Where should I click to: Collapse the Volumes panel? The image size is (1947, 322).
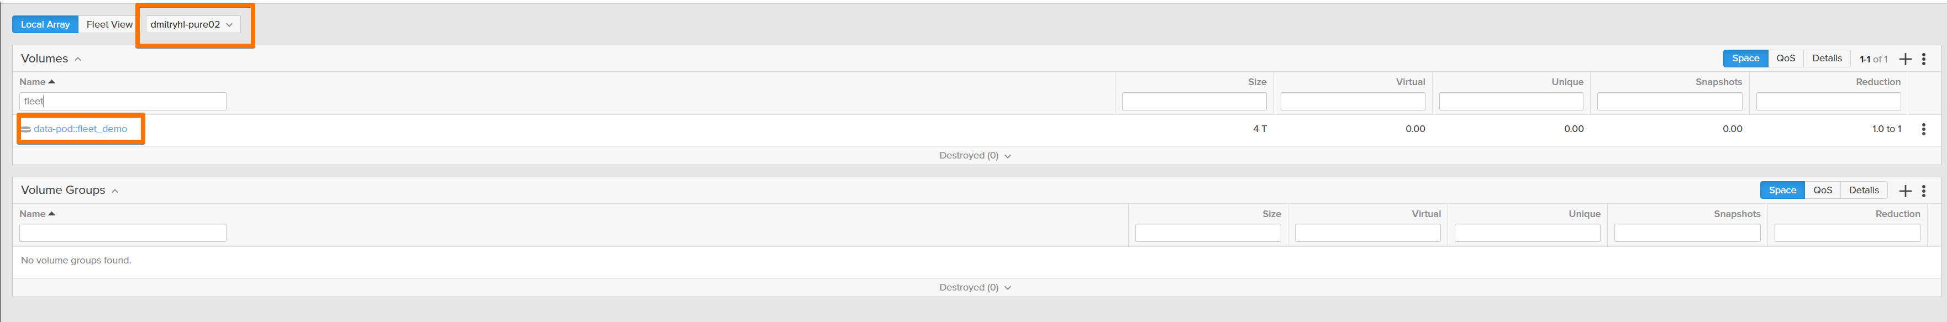[x=77, y=58]
